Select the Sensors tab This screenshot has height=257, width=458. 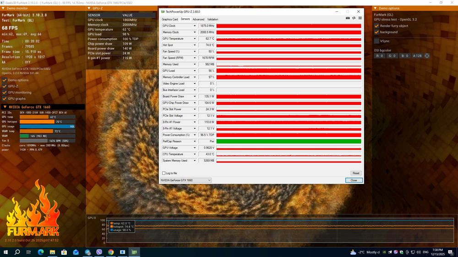click(x=185, y=19)
